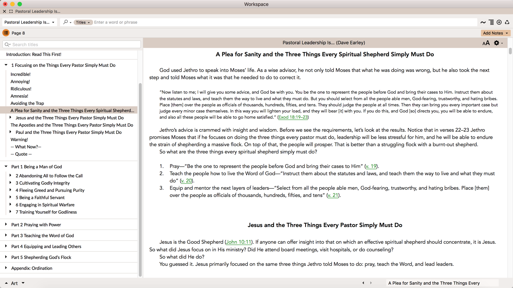Click the fullscreen brackets icon on the tab
This screenshot has width=513, height=288.
[11, 12]
